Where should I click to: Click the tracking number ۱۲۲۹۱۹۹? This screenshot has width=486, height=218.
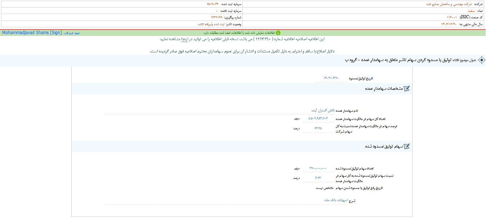pyautogui.click(x=216, y=16)
